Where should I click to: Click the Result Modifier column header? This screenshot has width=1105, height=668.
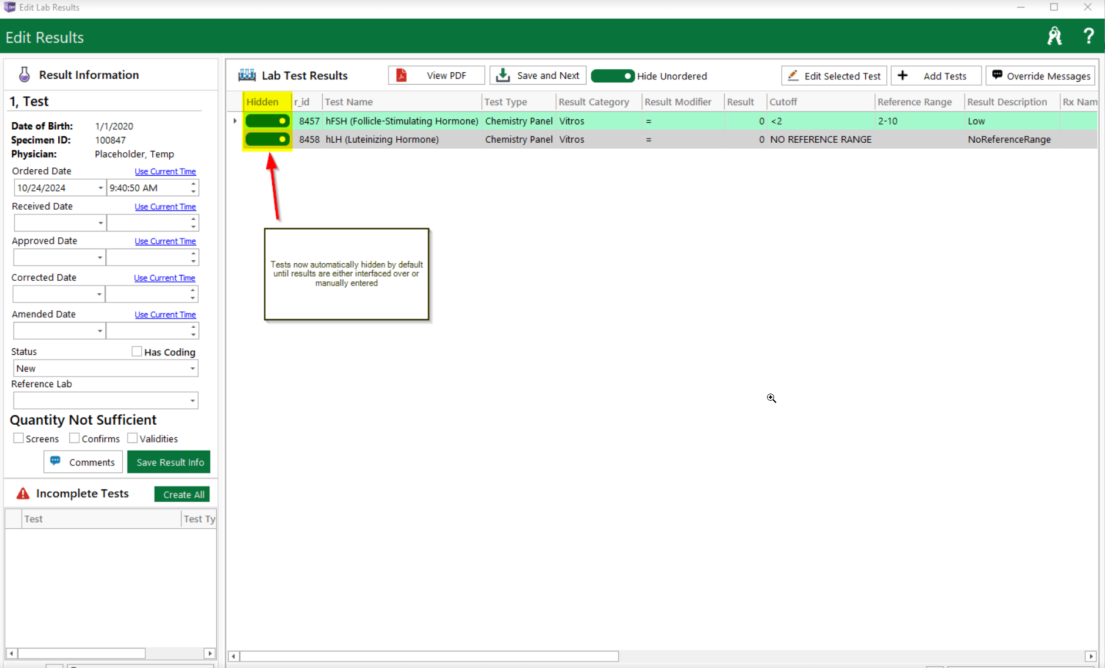click(683, 102)
